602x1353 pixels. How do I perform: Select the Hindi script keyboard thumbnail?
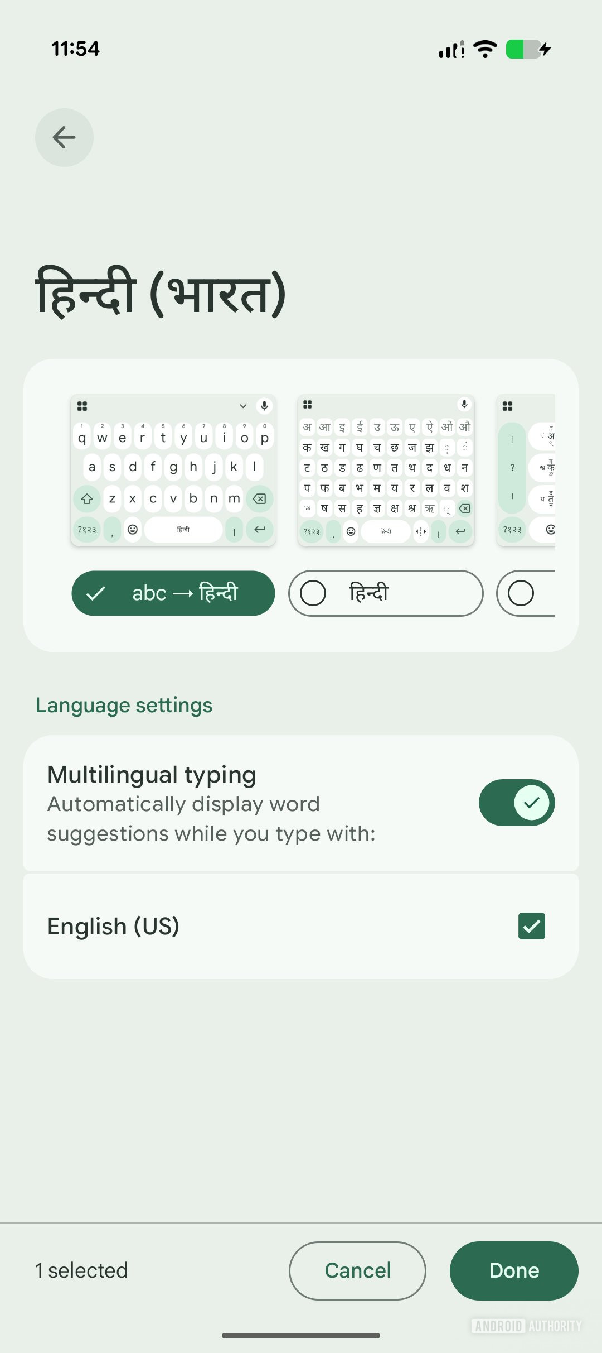pos(386,470)
